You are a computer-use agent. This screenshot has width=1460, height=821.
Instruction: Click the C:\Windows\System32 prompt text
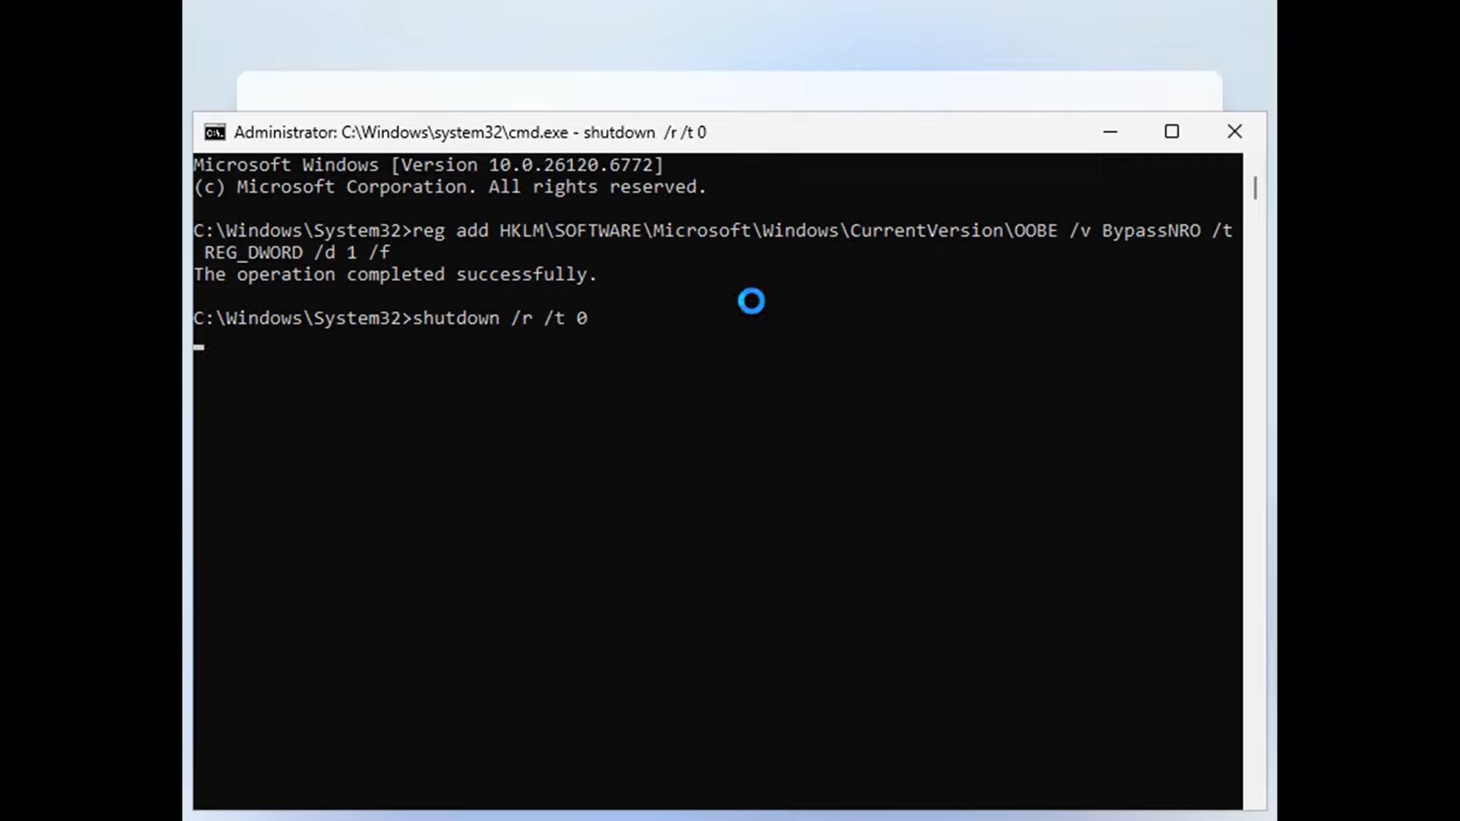click(x=297, y=318)
